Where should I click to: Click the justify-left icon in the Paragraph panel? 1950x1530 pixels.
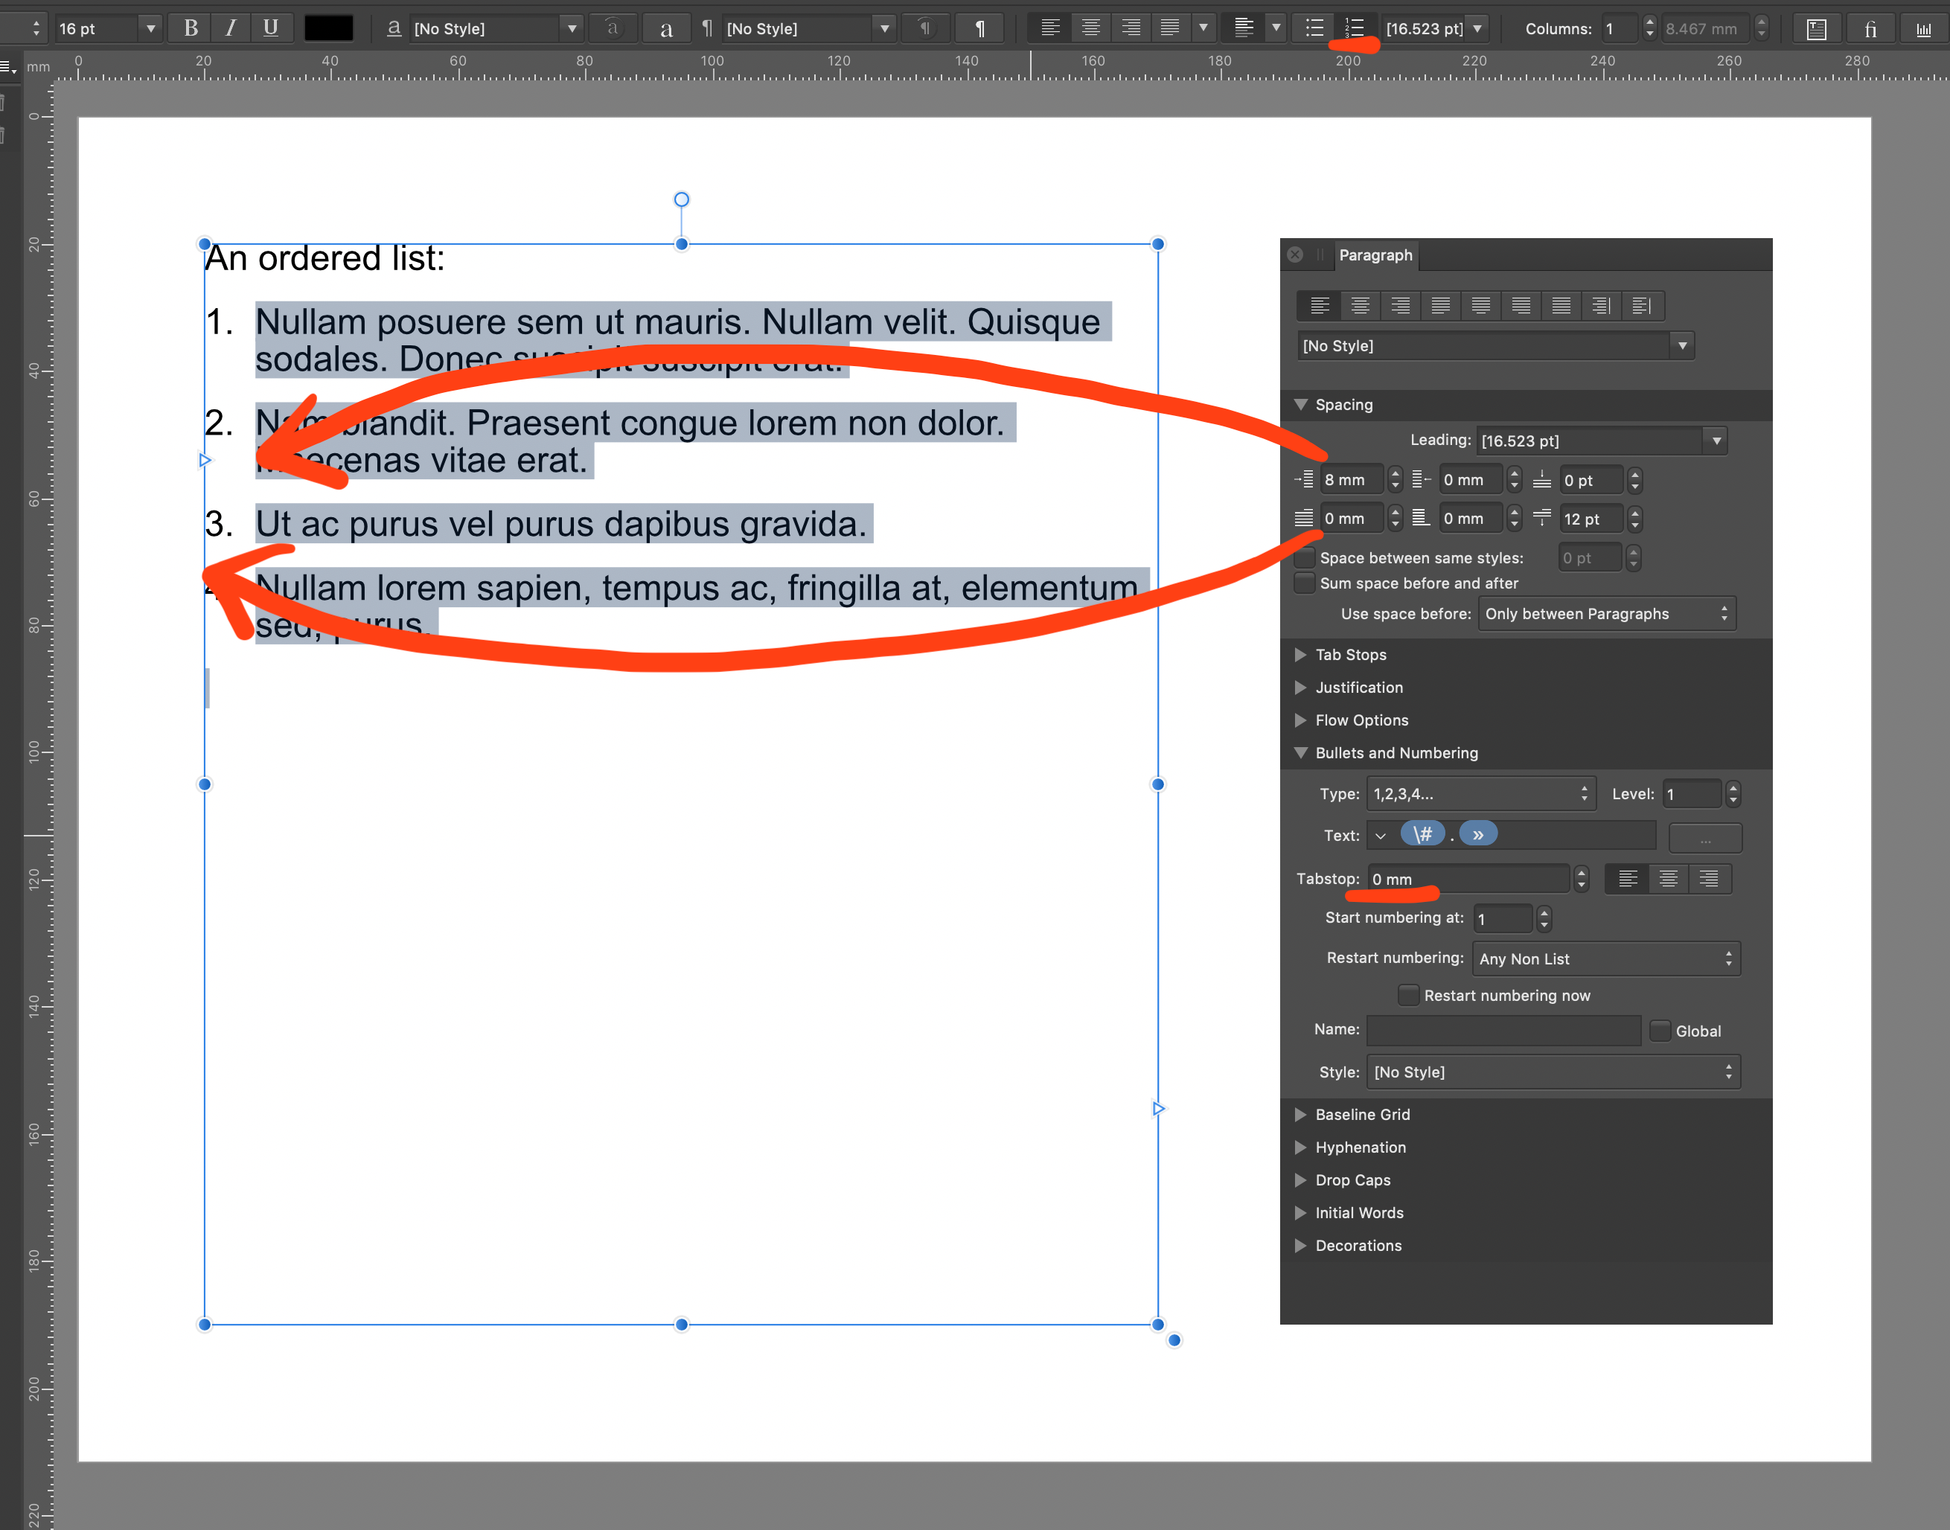1440,305
